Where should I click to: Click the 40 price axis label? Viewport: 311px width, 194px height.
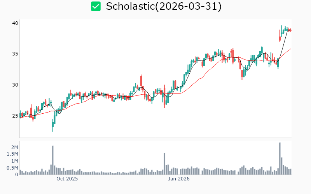tap(15, 23)
